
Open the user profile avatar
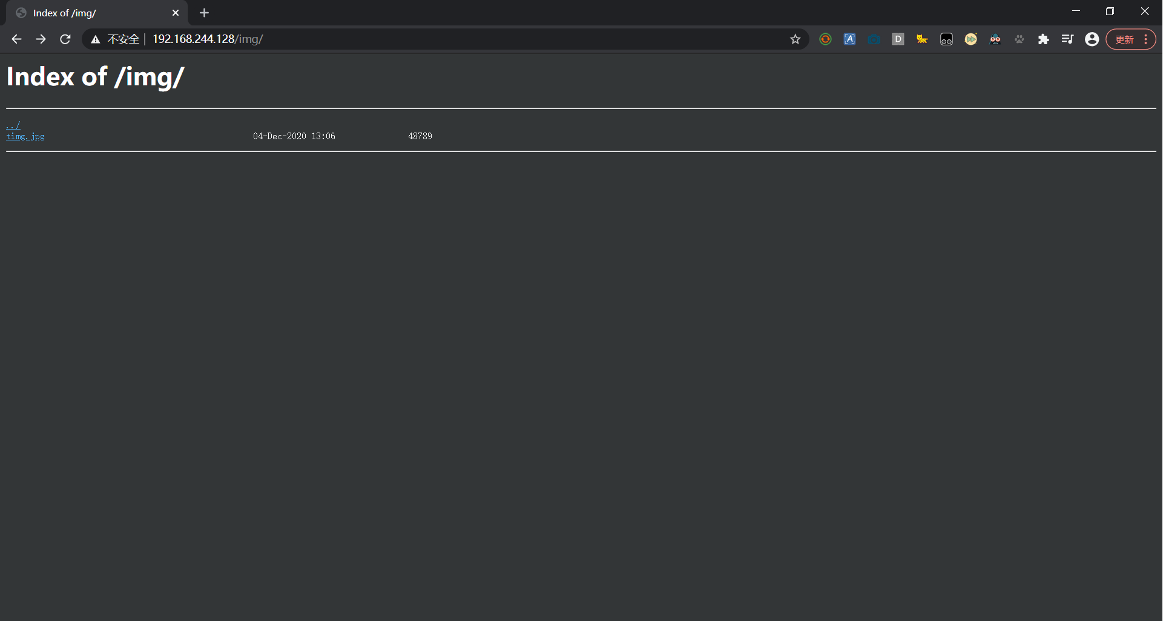1092,39
